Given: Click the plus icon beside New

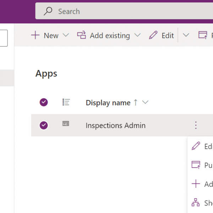Looking at the screenshot, I should click(35, 35).
